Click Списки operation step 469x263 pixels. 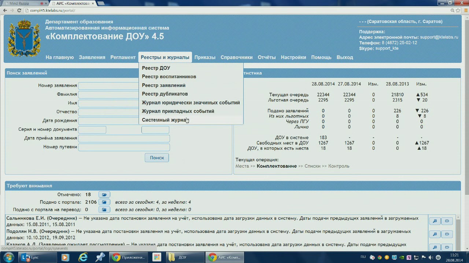point(313,166)
